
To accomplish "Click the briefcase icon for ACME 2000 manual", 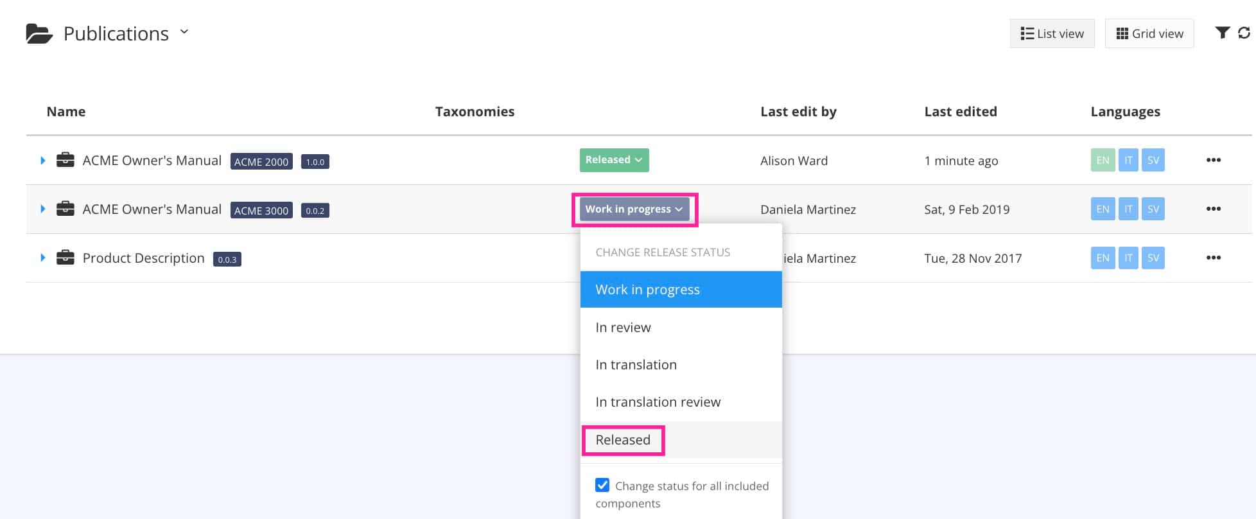I will pos(65,160).
